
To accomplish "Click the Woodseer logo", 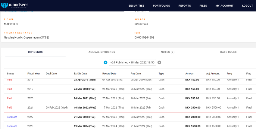I will click(x=14, y=5).
